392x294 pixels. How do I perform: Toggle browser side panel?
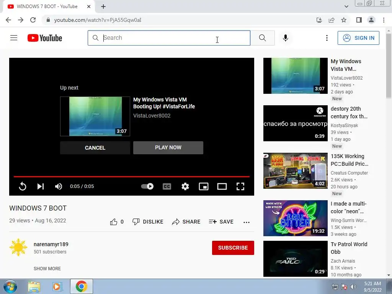tap(359, 20)
